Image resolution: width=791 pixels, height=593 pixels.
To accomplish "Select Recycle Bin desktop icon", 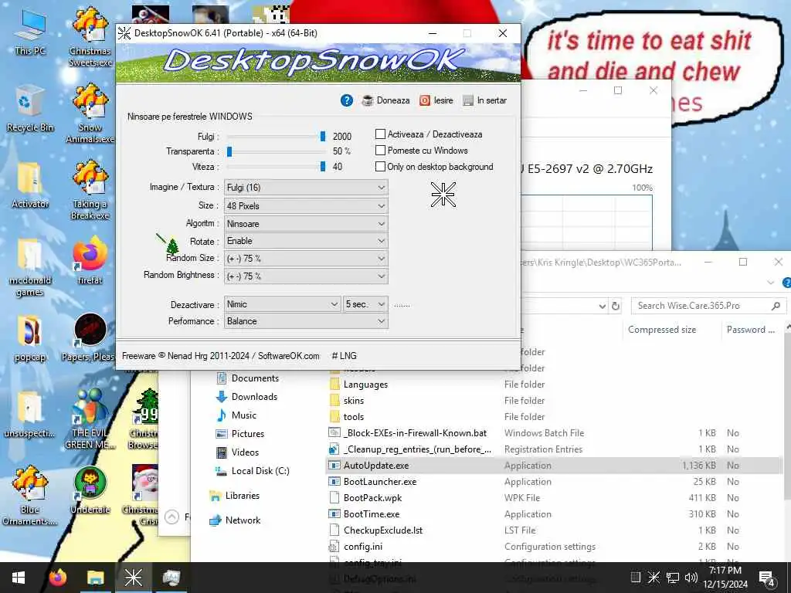I will (x=30, y=108).
